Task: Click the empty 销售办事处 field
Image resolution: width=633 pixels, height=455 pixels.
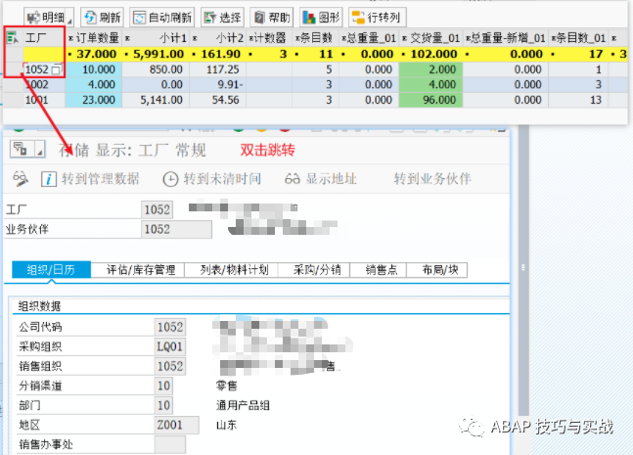Action: click(x=170, y=444)
